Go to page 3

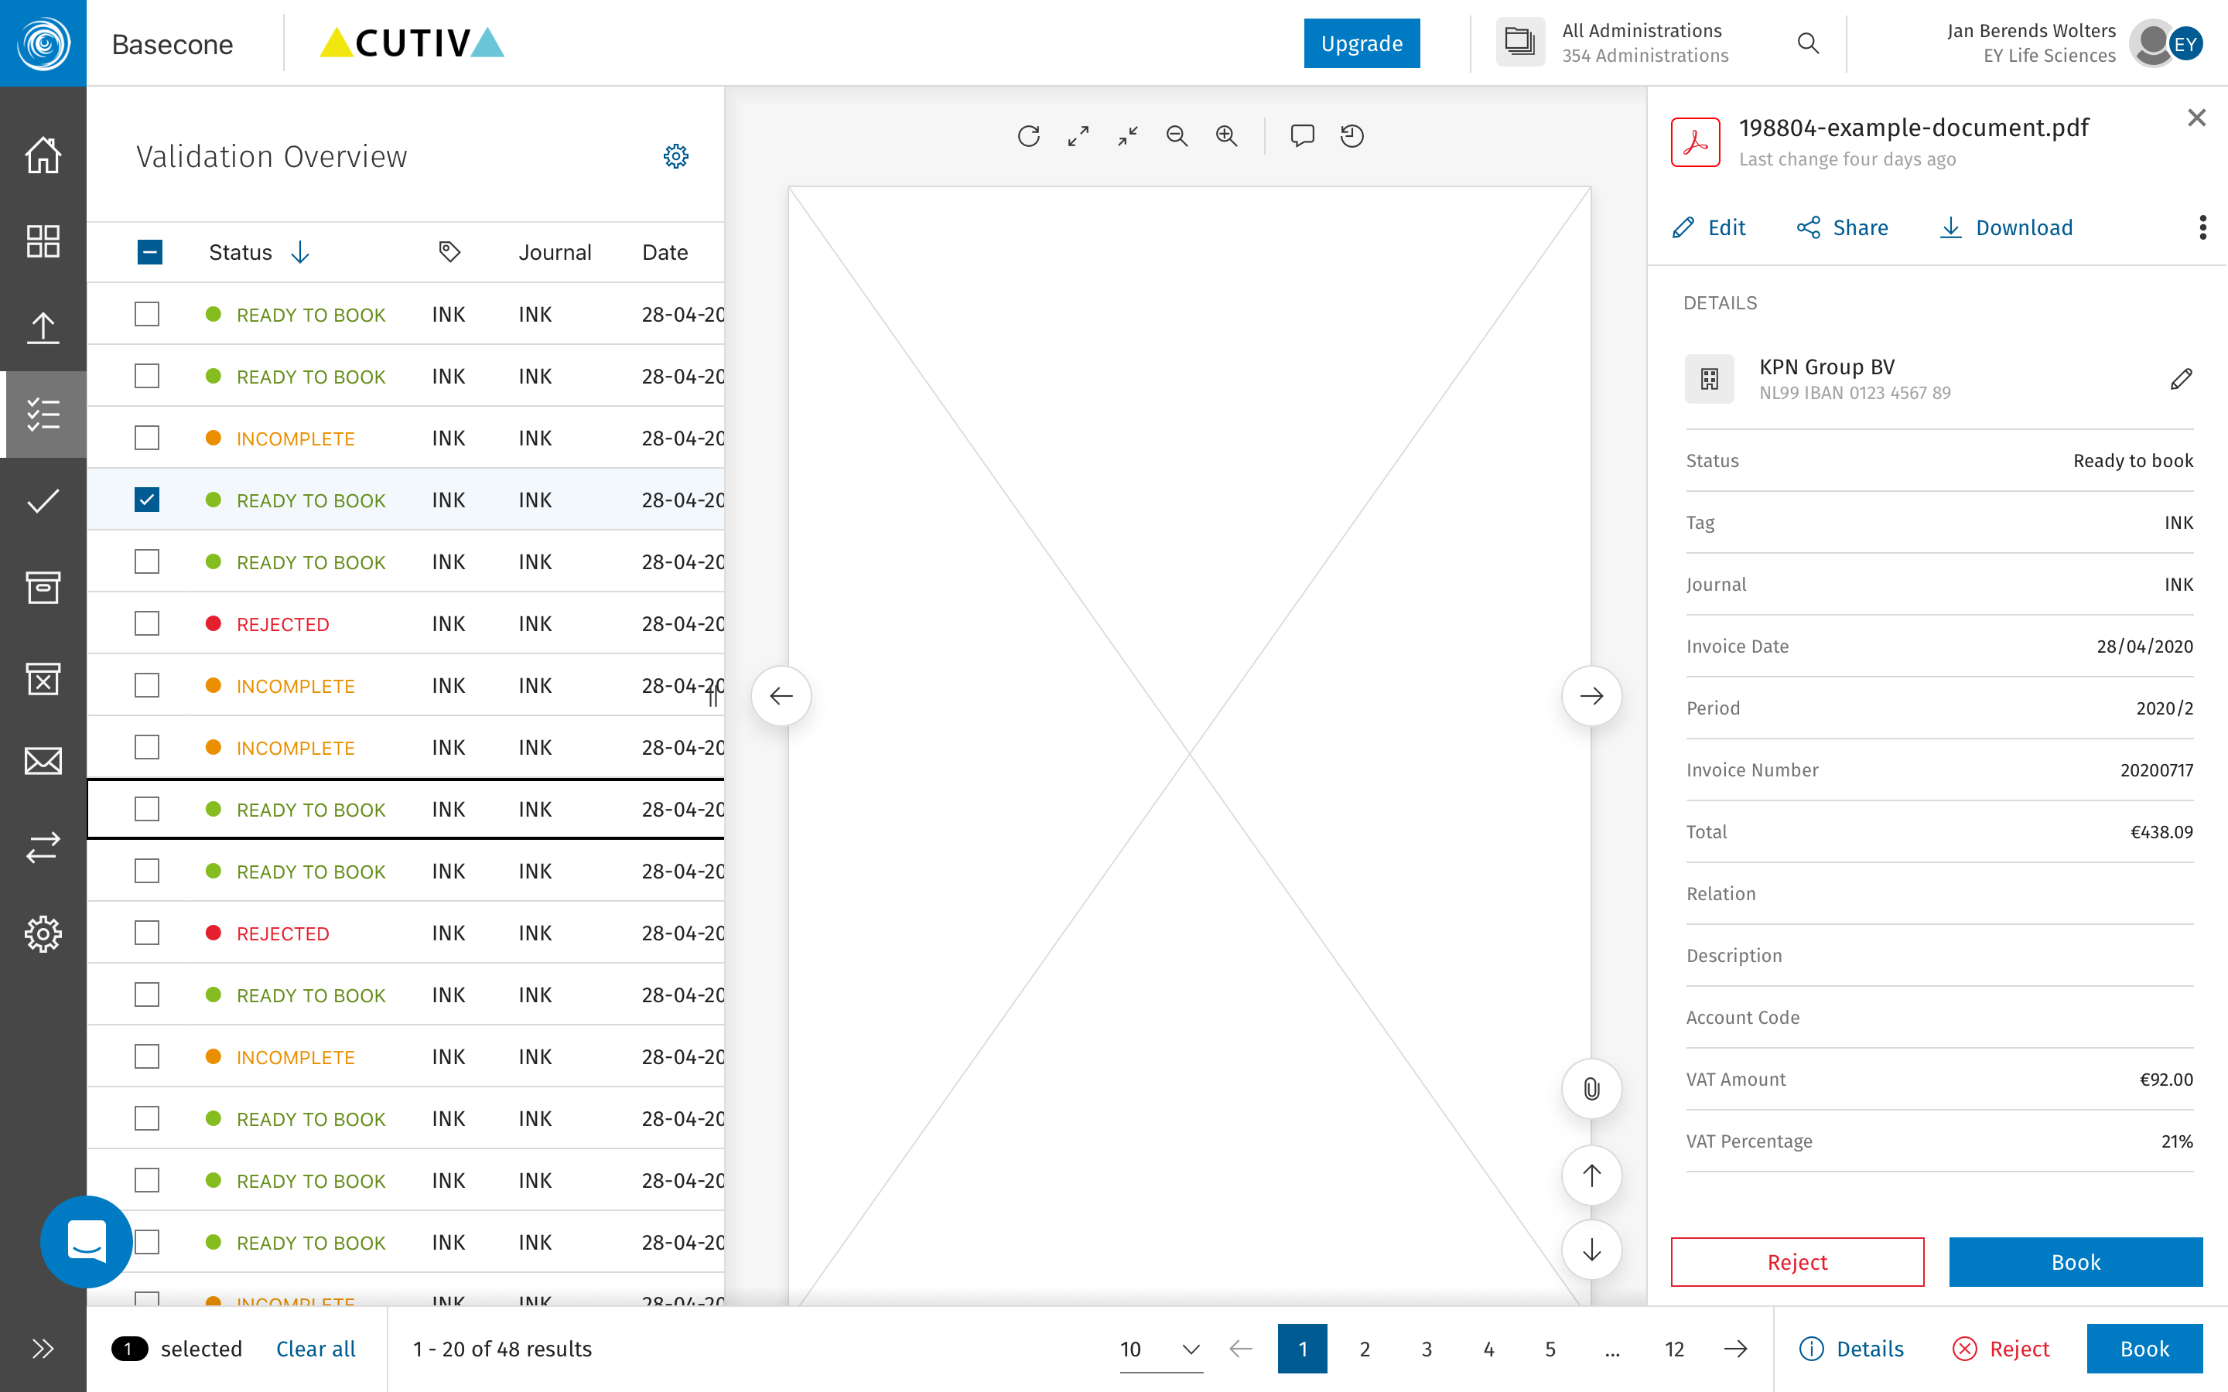(1426, 1349)
